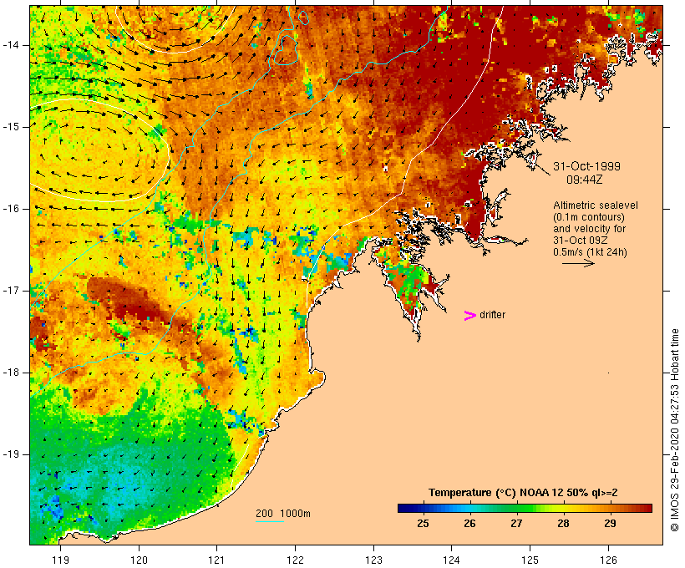Click longitude axis label '121'
Image resolution: width=685 pixels, height=568 pixels.
tap(216, 560)
